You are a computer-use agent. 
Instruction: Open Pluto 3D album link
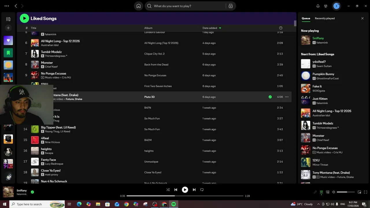point(149,97)
